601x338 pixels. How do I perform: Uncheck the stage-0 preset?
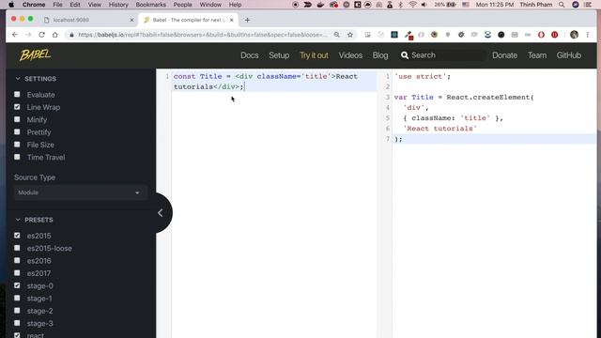[x=17, y=285]
